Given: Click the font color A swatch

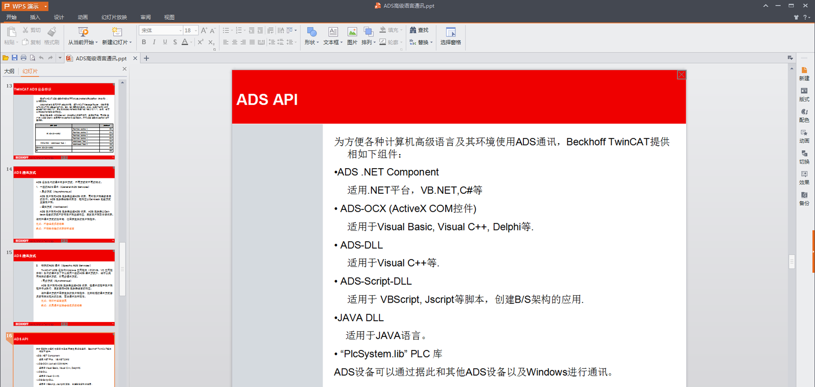Looking at the screenshot, I should click(x=185, y=42).
